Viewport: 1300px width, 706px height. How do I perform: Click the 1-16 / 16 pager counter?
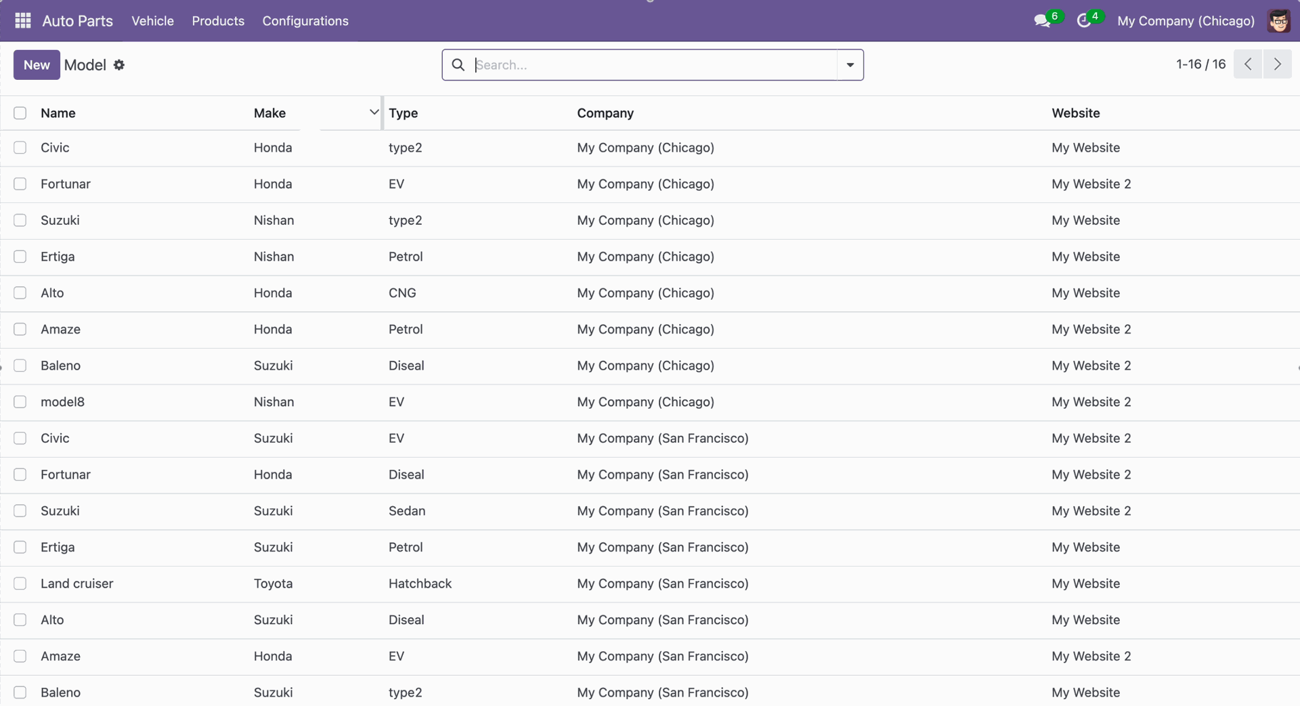coord(1200,64)
